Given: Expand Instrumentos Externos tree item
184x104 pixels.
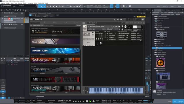Looking at the screenshot, I should pyautogui.click(x=155, y=19).
